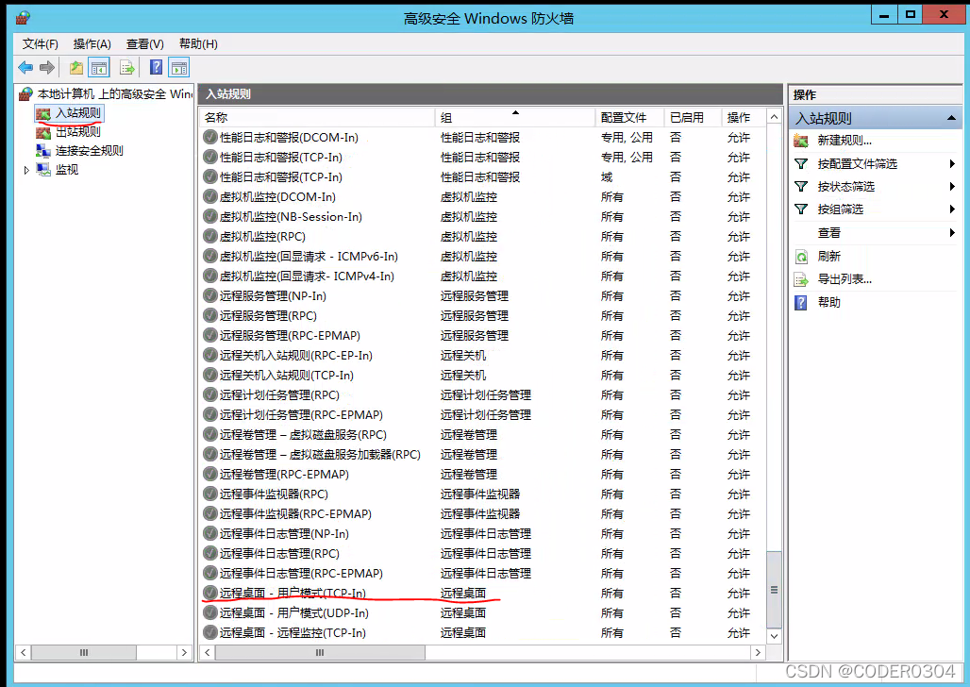Click the rules list vertical scrollbar thumb
The height and width of the screenshot is (687, 970).
click(x=774, y=589)
